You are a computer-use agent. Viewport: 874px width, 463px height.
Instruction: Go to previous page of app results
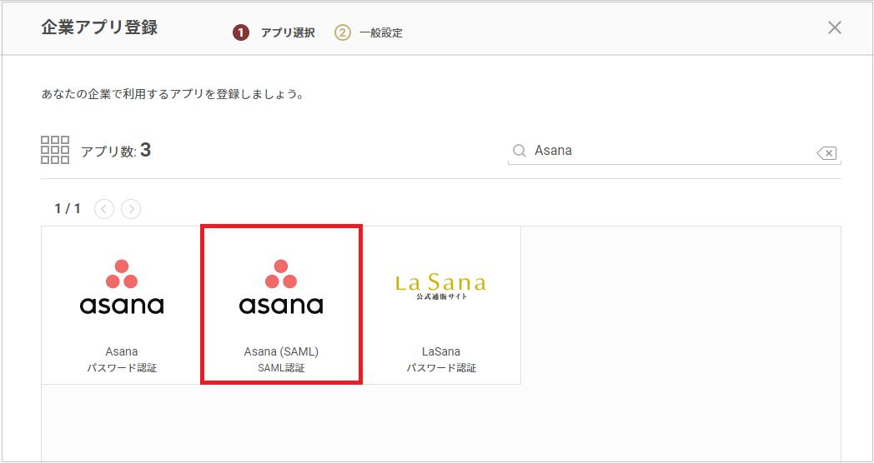104,209
